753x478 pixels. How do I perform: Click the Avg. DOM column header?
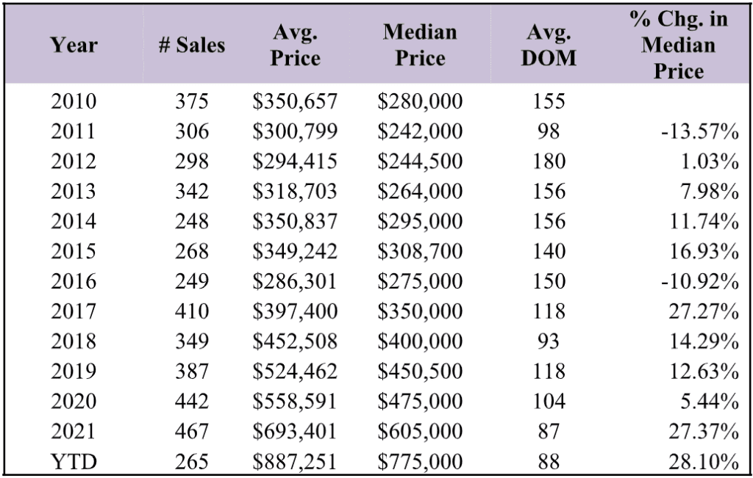coord(549,45)
